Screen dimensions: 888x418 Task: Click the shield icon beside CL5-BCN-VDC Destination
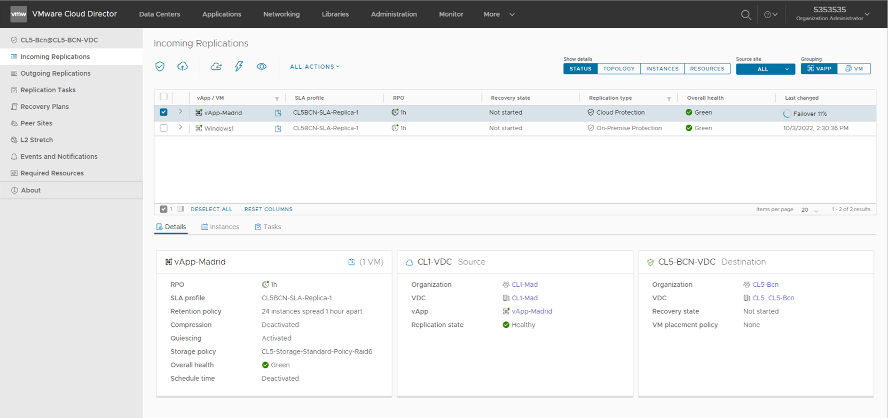650,262
